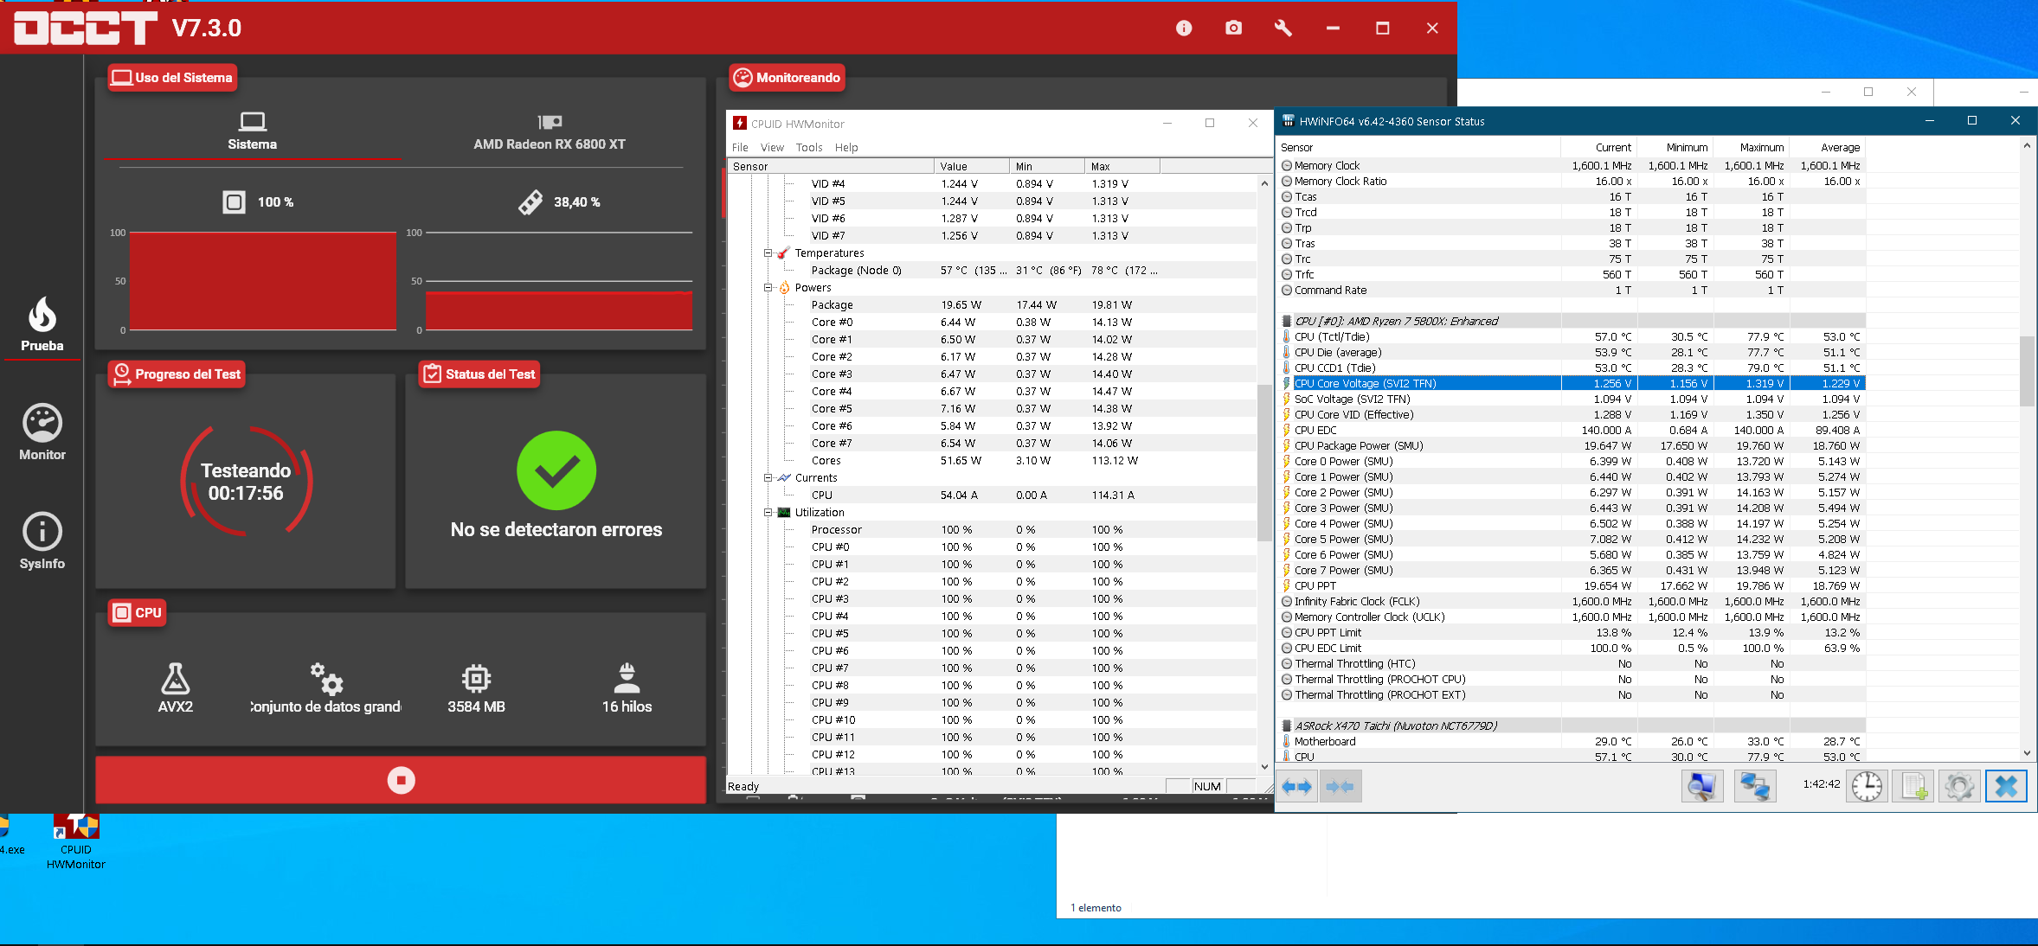Image resolution: width=2038 pixels, height=946 pixels.
Task: Select the Processor utilization row
Action: pos(992,530)
